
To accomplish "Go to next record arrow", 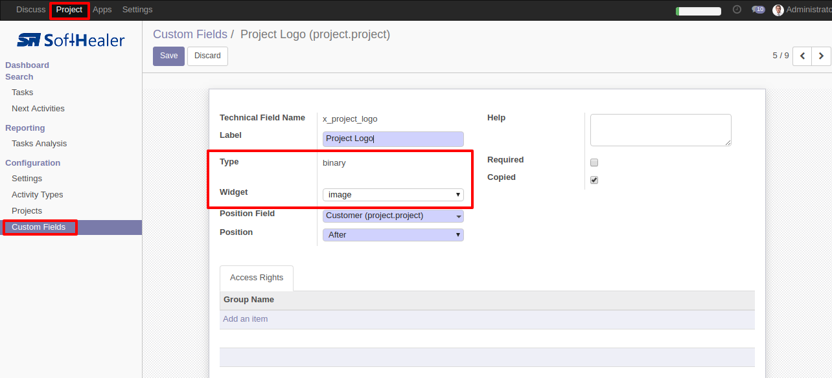I will point(821,56).
